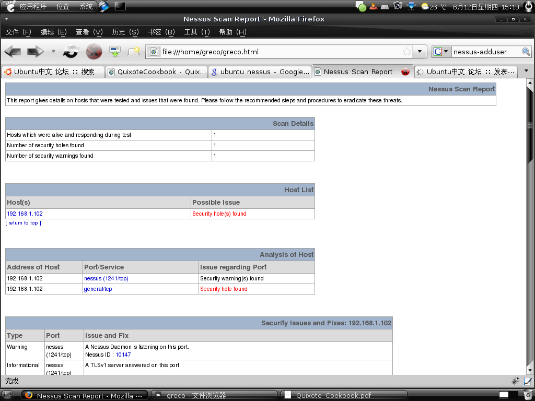Switch to the ubuntu nessus - Google tab
The width and height of the screenshot is (535, 401).
pyautogui.click(x=260, y=72)
